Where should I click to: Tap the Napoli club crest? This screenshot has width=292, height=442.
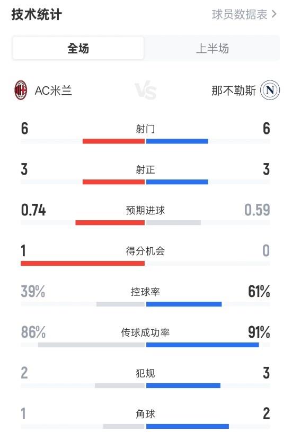coord(270,90)
